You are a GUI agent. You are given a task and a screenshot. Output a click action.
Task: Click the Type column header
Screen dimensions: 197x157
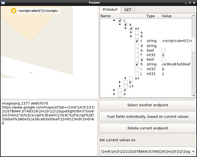154,16
